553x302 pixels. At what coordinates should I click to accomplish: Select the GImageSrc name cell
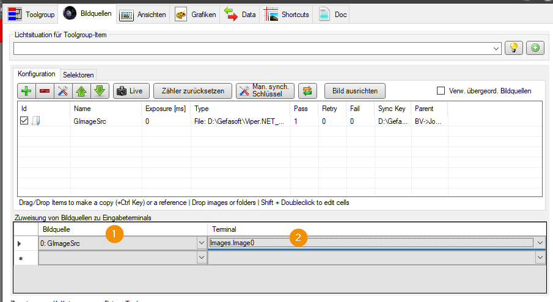click(x=106, y=121)
